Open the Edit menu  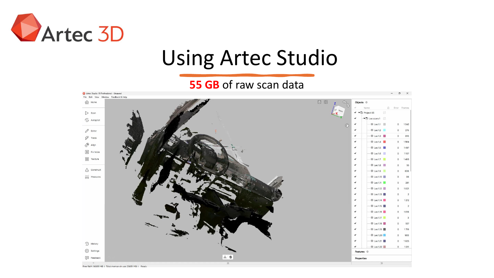tap(91, 97)
